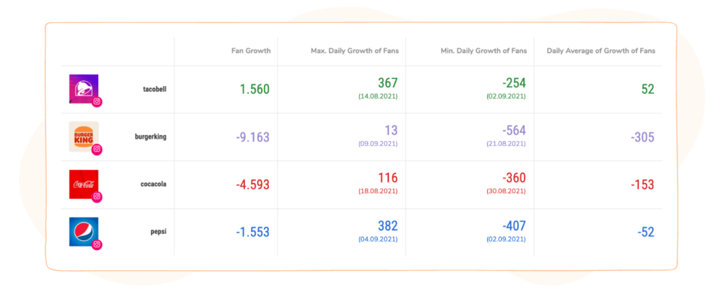The height and width of the screenshot is (293, 723).
Task: Open the pepsi profile name
Action: (159, 232)
